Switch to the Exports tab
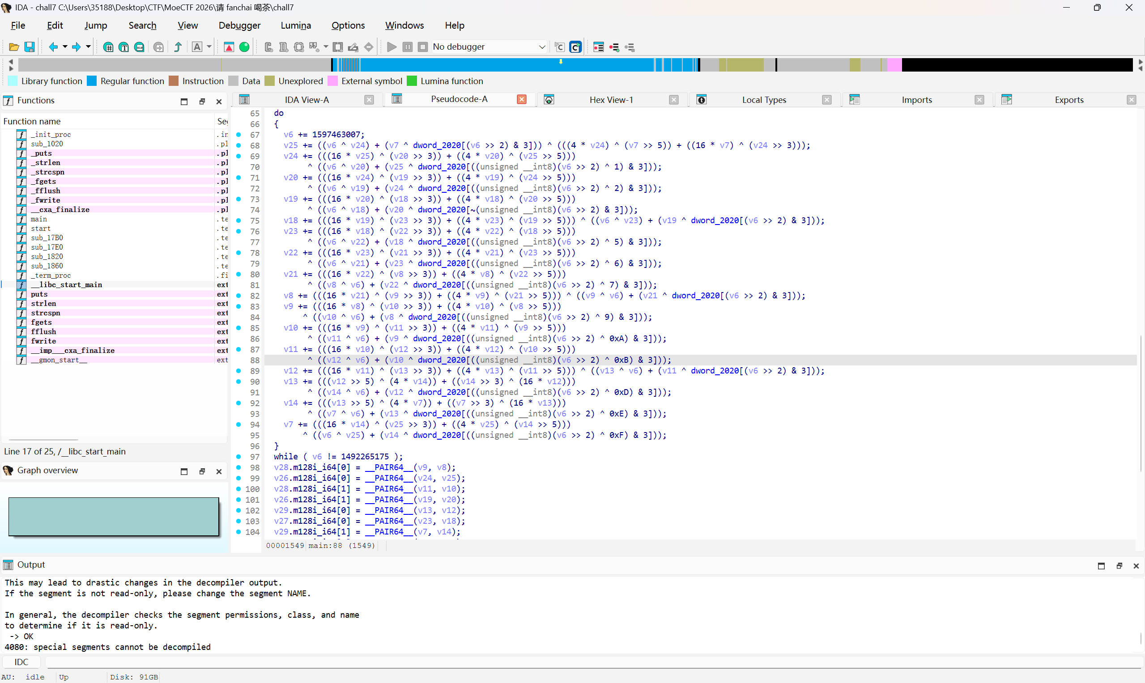Screen dimensions: 1145x683 1069,100
